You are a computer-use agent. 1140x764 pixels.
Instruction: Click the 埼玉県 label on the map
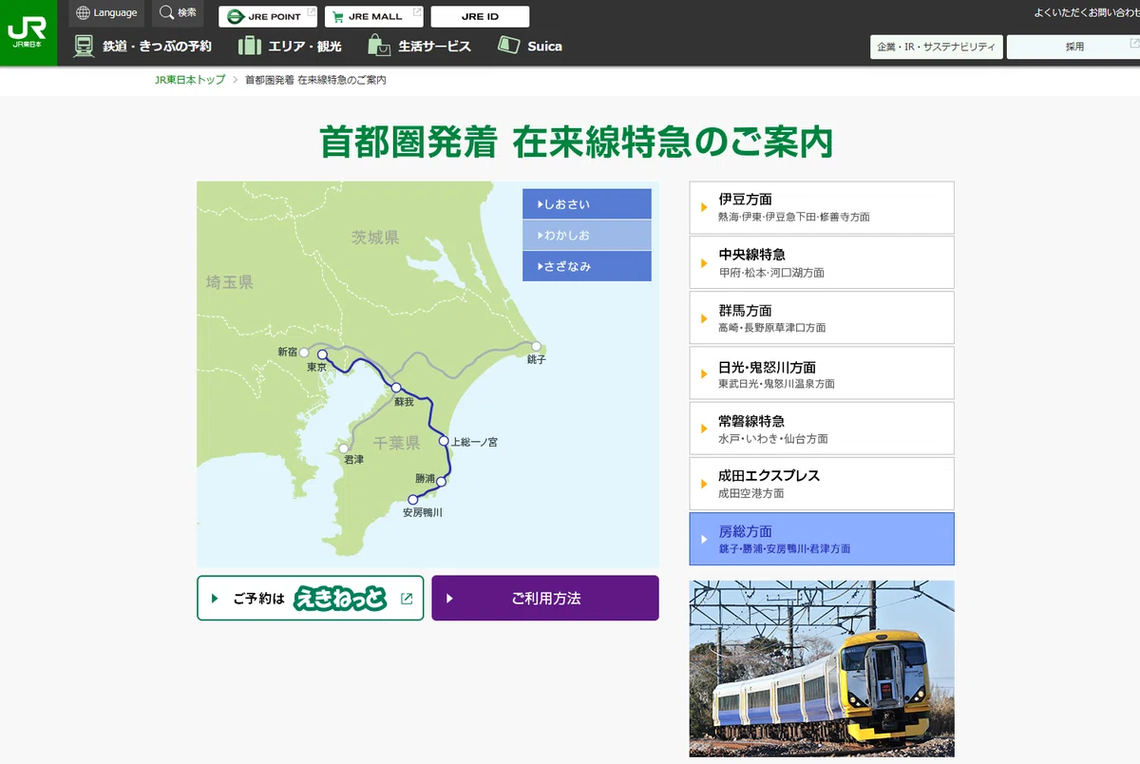tap(230, 282)
